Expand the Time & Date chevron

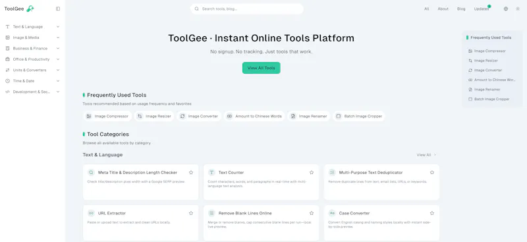58,81
